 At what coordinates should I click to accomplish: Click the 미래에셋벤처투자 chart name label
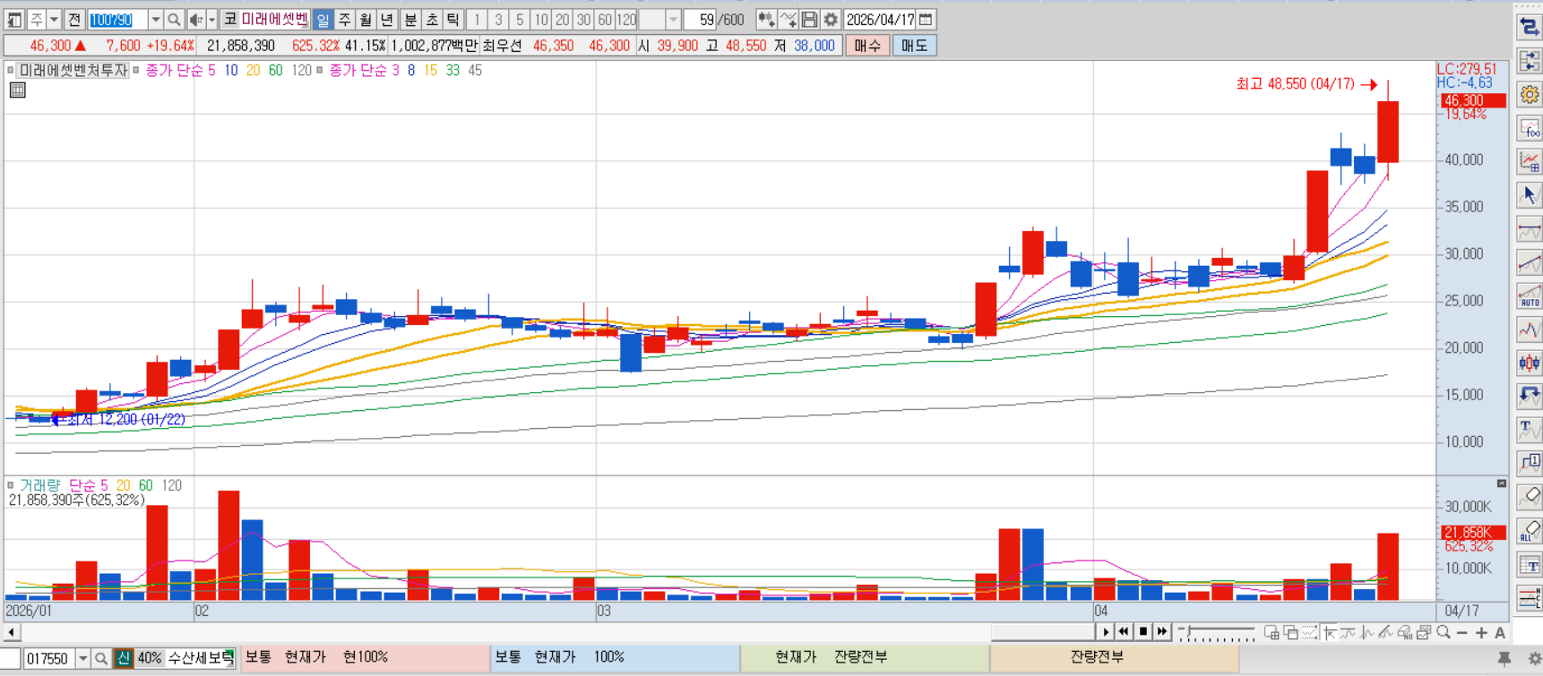(73, 70)
